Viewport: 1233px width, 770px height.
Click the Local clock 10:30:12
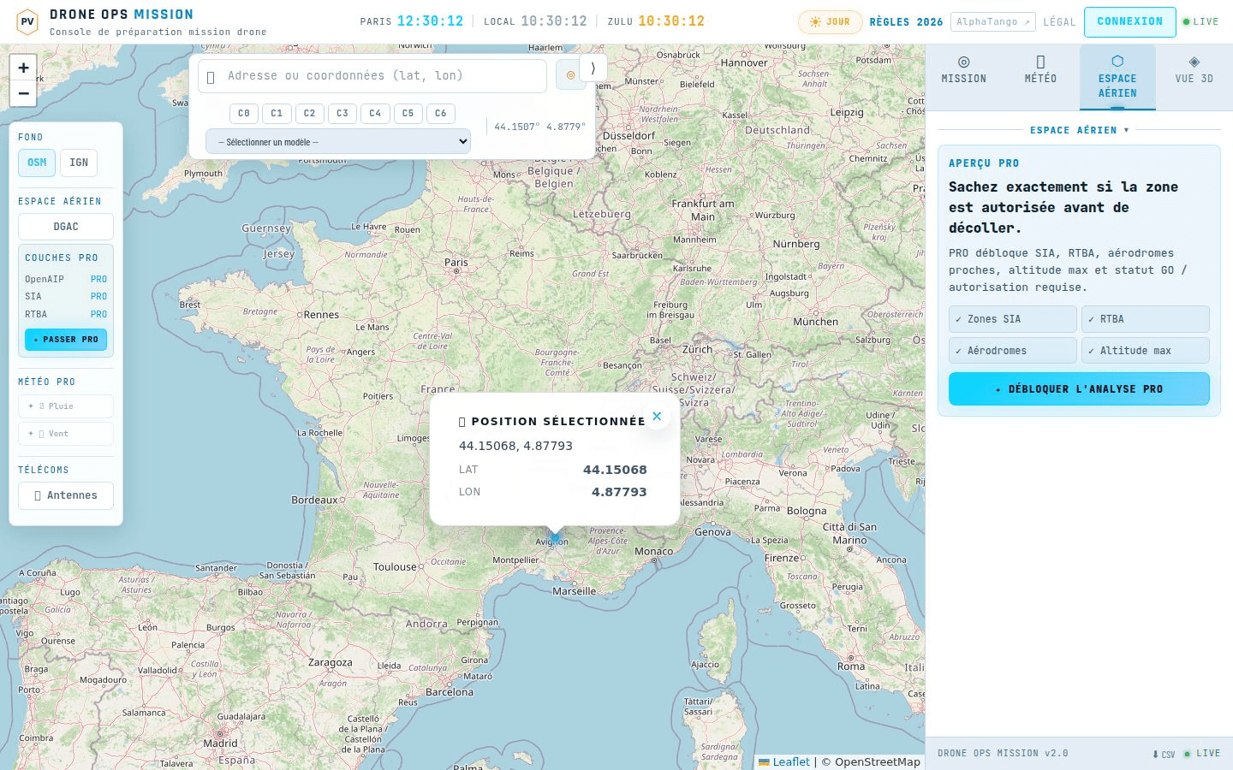554,21
